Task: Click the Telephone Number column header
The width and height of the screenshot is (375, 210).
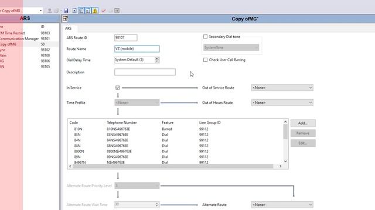Action: [122, 123]
